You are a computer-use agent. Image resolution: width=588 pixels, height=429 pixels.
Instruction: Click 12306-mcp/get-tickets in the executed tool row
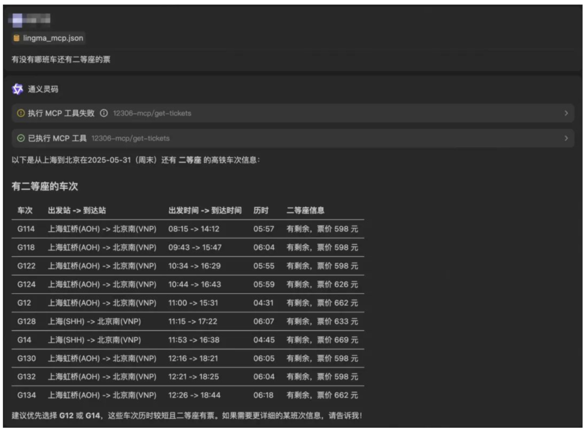[130, 138]
